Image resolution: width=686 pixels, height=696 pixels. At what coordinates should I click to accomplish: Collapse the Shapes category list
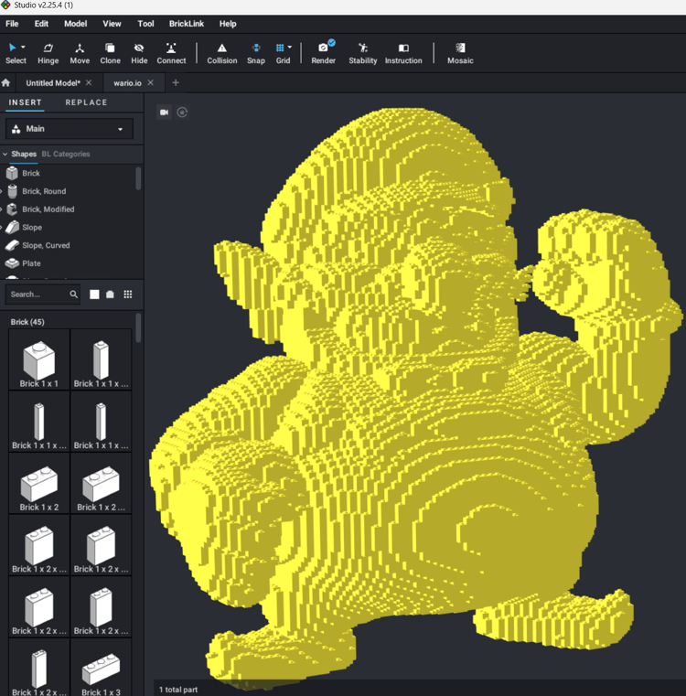pos(5,154)
